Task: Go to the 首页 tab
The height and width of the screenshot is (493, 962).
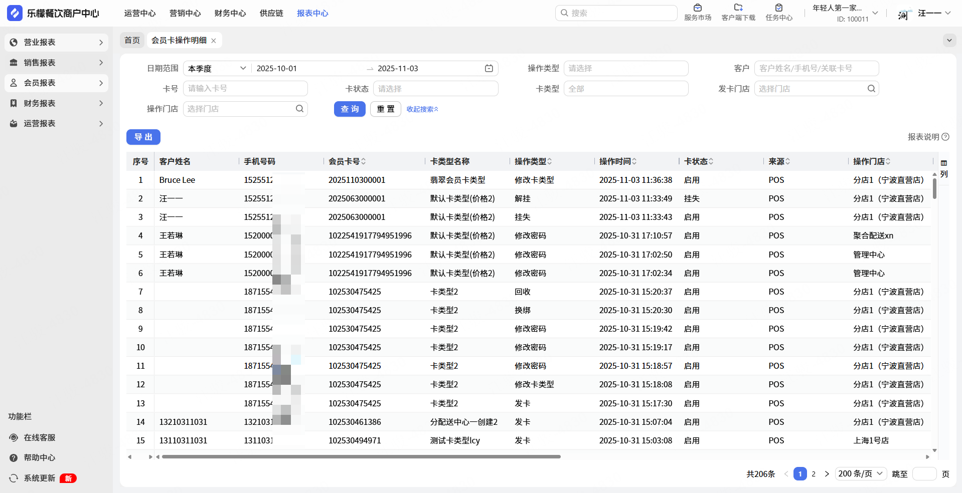Action: (x=132, y=41)
